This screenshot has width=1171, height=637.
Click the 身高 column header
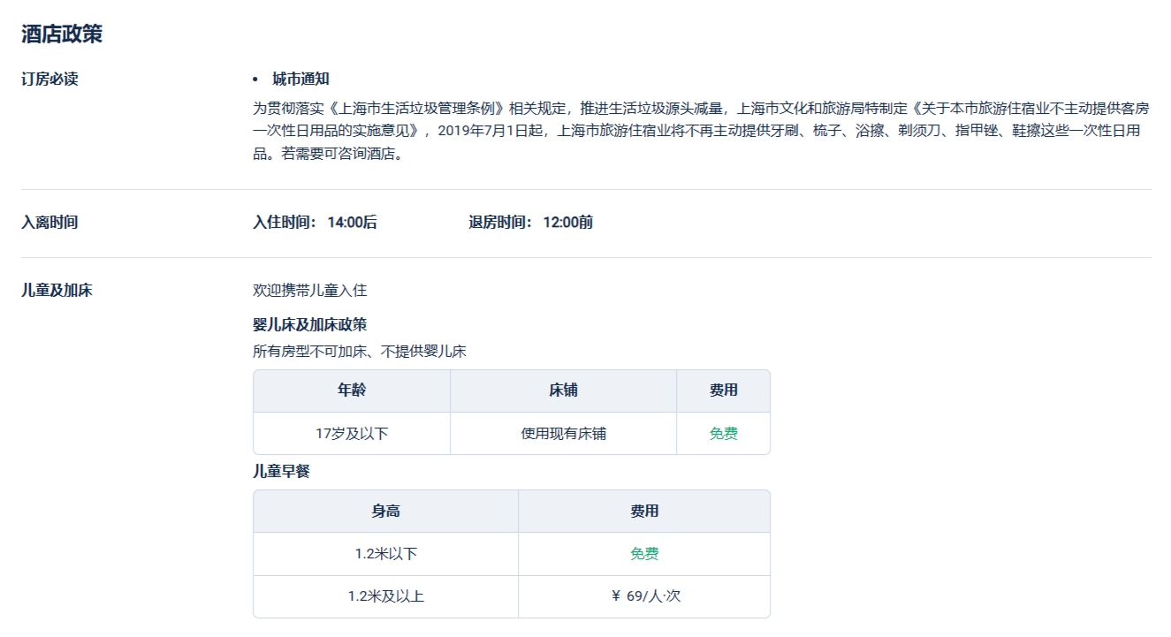[385, 512]
